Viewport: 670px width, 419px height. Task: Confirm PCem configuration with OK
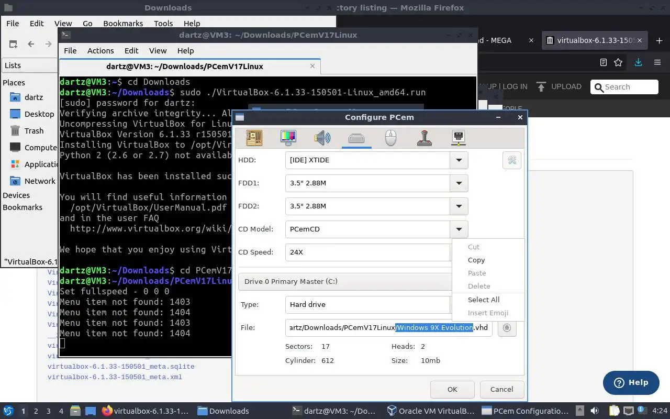[x=452, y=389]
